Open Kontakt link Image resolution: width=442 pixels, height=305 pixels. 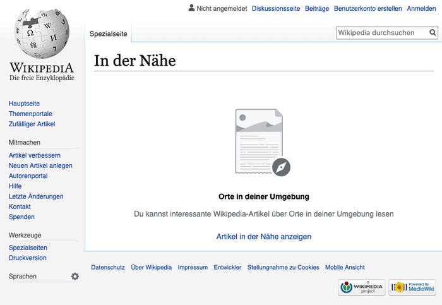[20, 206]
